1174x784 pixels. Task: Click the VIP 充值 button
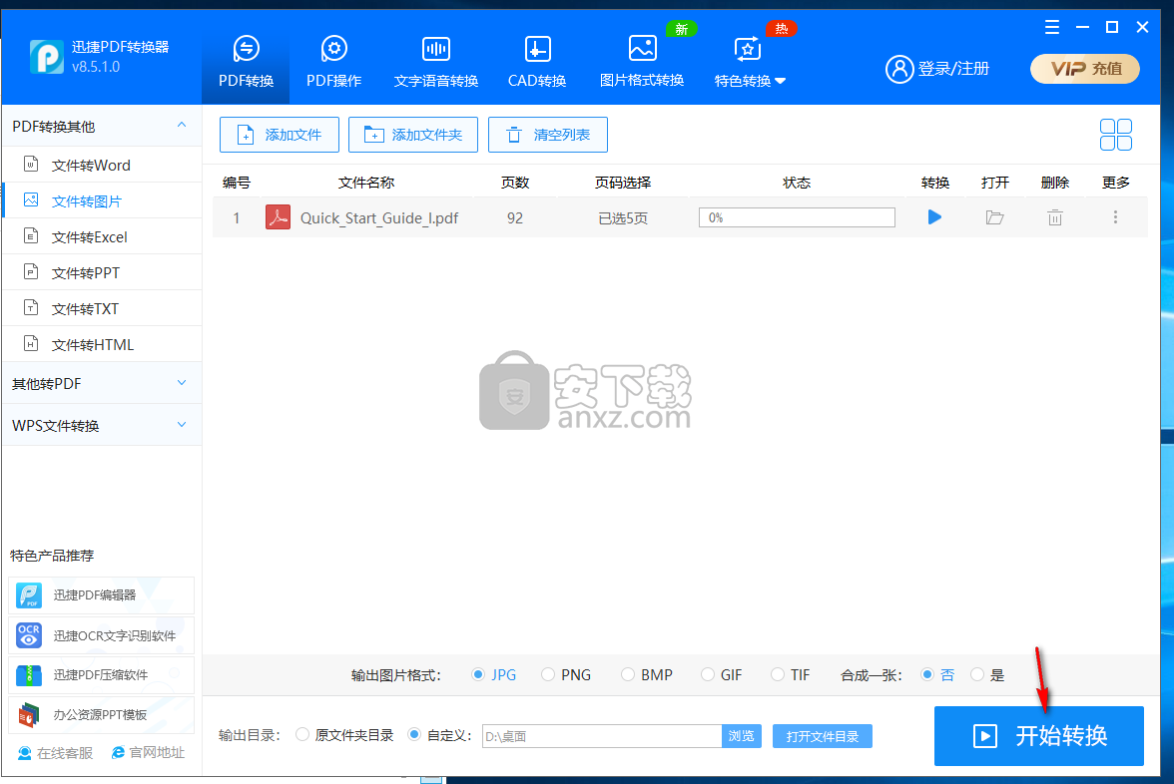1085,69
